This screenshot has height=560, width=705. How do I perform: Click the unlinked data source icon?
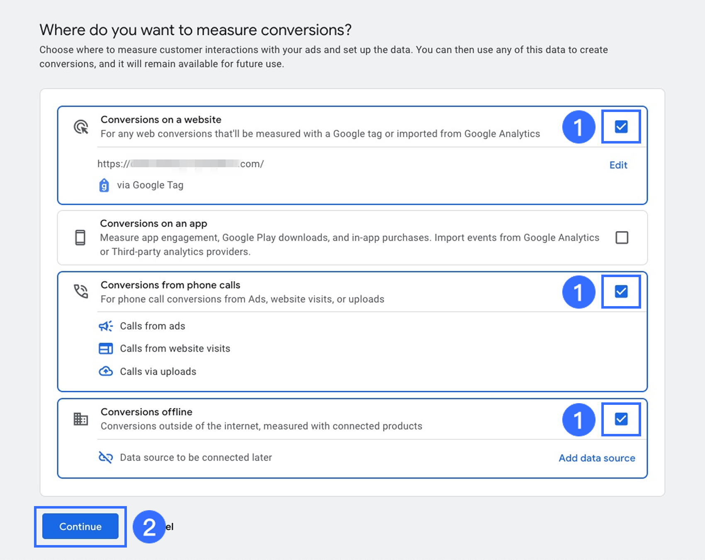[x=106, y=458]
